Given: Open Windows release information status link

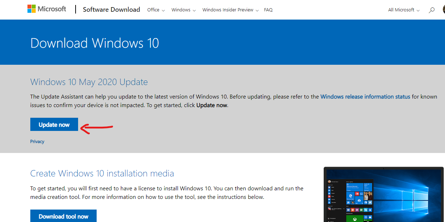Looking at the screenshot, I should pyautogui.click(x=365, y=96).
